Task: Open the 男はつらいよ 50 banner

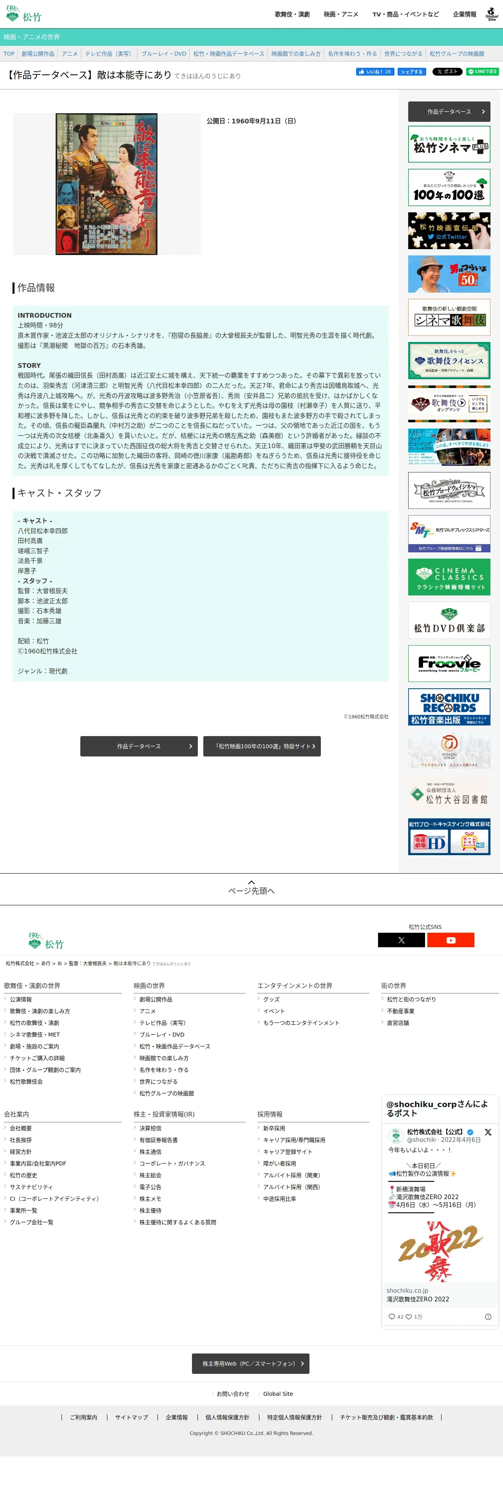Action: [x=449, y=274]
